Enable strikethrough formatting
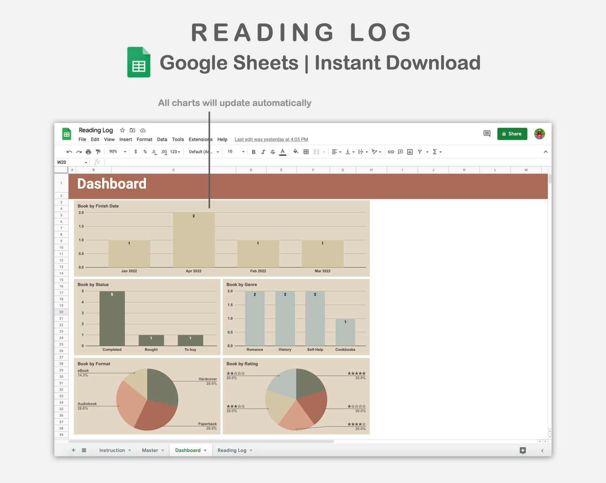 (x=273, y=151)
